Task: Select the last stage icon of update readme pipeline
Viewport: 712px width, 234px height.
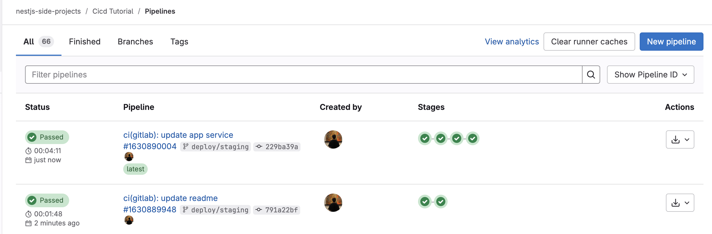Action: coord(441,202)
